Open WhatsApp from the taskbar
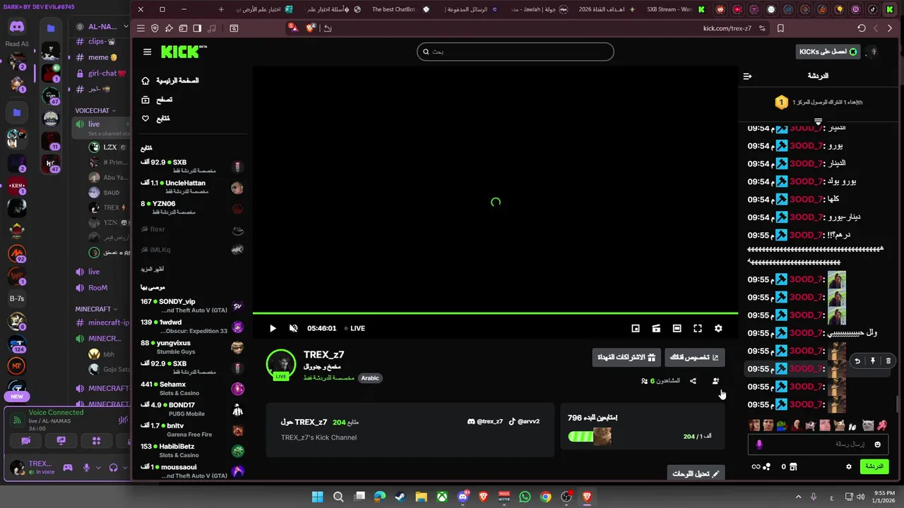This screenshot has height=508, width=904. 525,497
